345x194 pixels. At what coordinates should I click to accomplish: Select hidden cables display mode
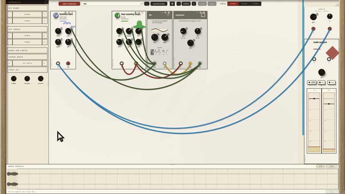pyautogui.click(x=255, y=4)
